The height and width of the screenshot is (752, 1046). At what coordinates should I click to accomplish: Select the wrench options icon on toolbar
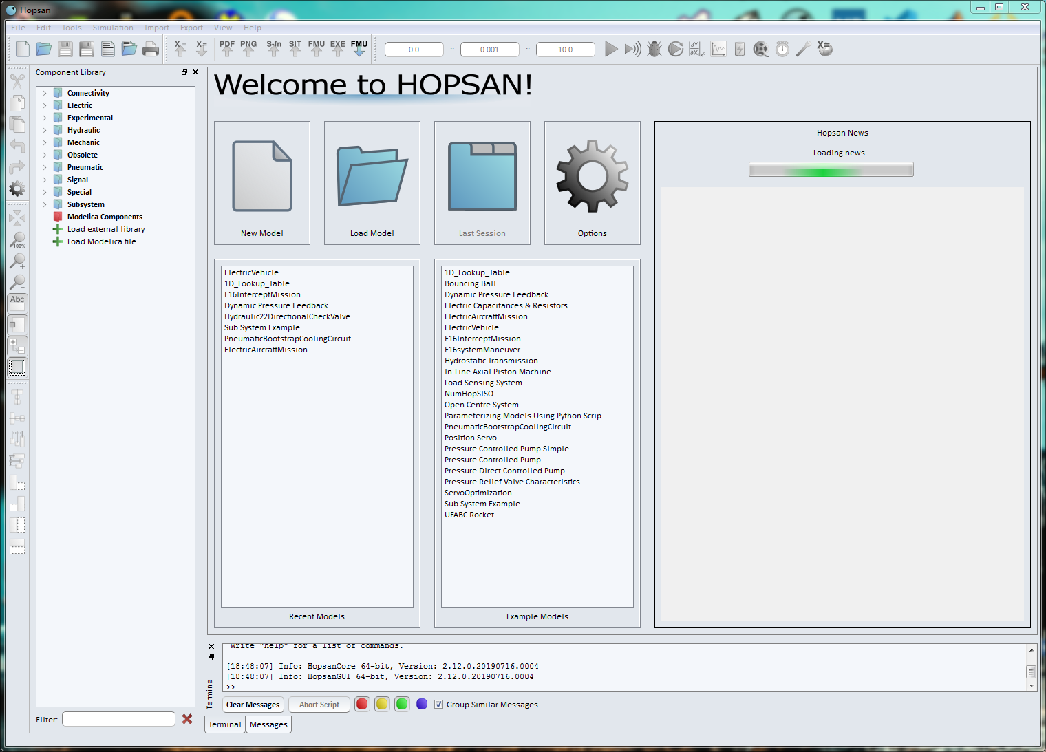[802, 49]
